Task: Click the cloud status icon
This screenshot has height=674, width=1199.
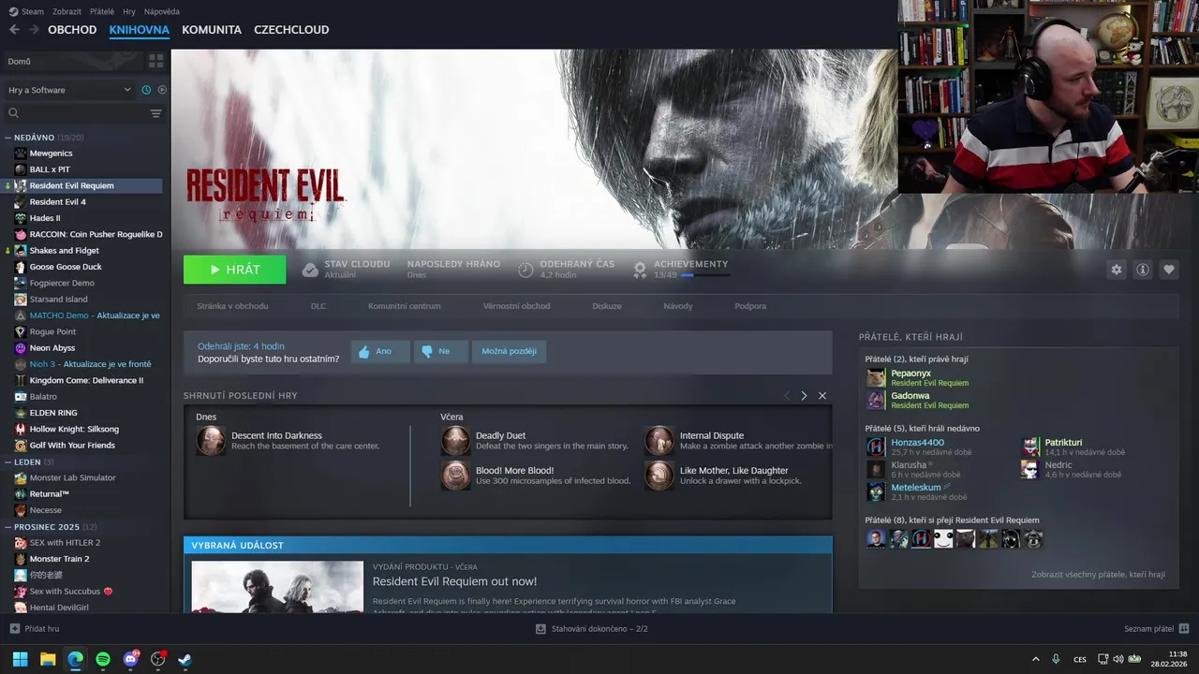Action: coord(310,270)
